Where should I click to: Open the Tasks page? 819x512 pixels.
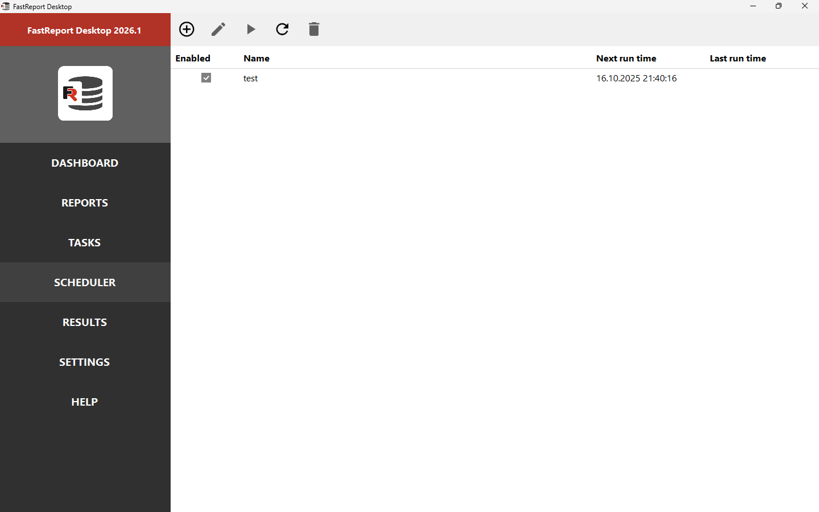click(85, 242)
